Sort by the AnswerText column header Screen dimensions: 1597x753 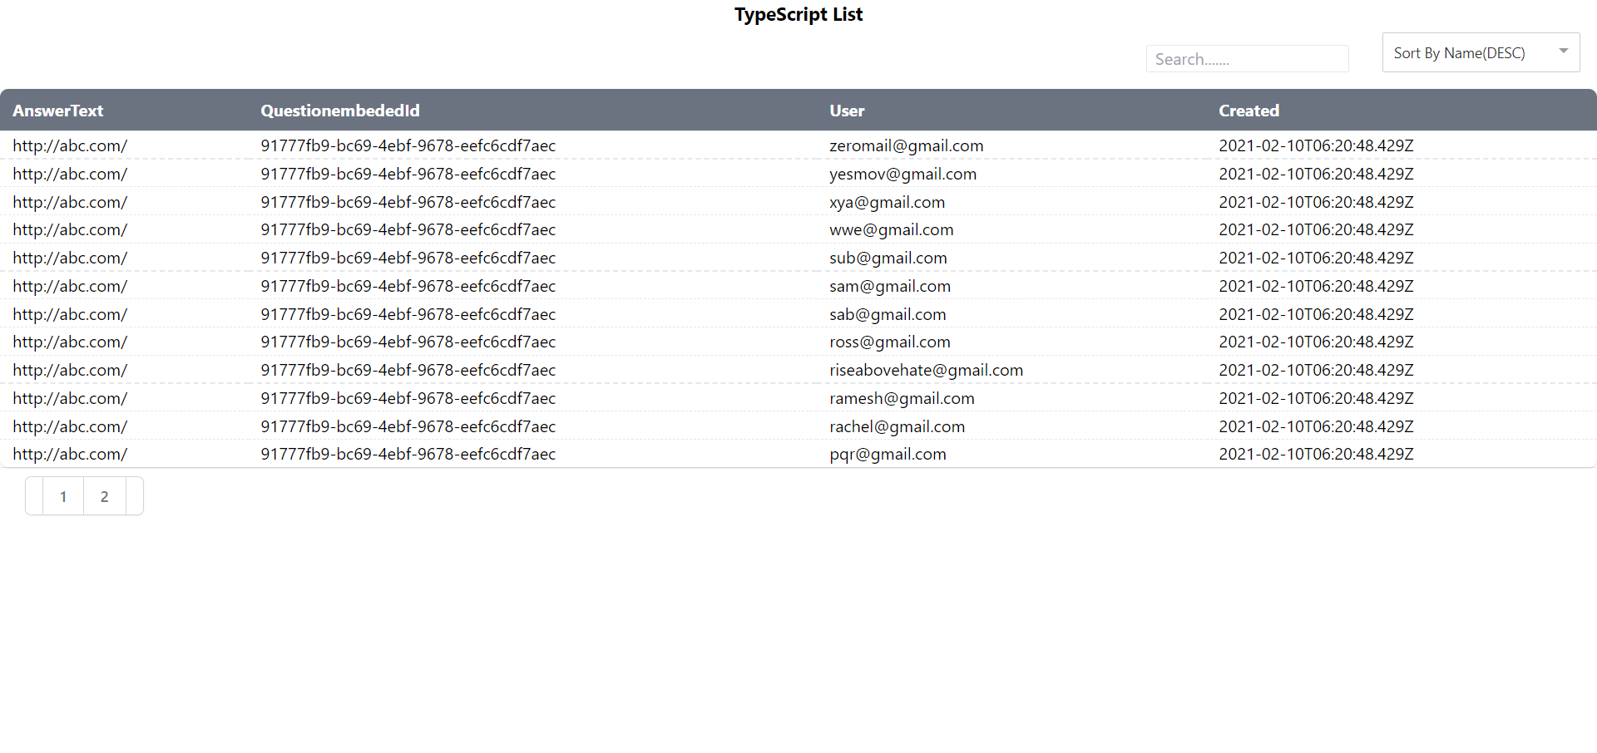[57, 110]
